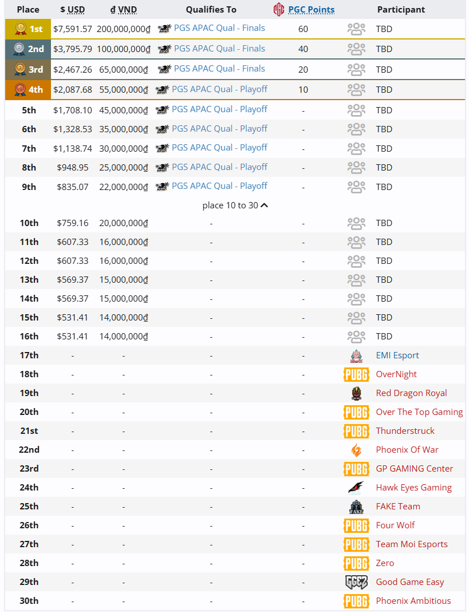Click the VND column header abbreviation
Image resolution: width=469 pixels, height=613 pixels.
click(x=127, y=10)
